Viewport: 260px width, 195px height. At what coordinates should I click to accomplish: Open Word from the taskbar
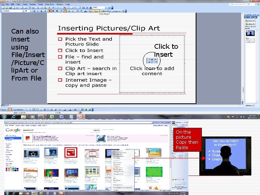click(x=61, y=117)
